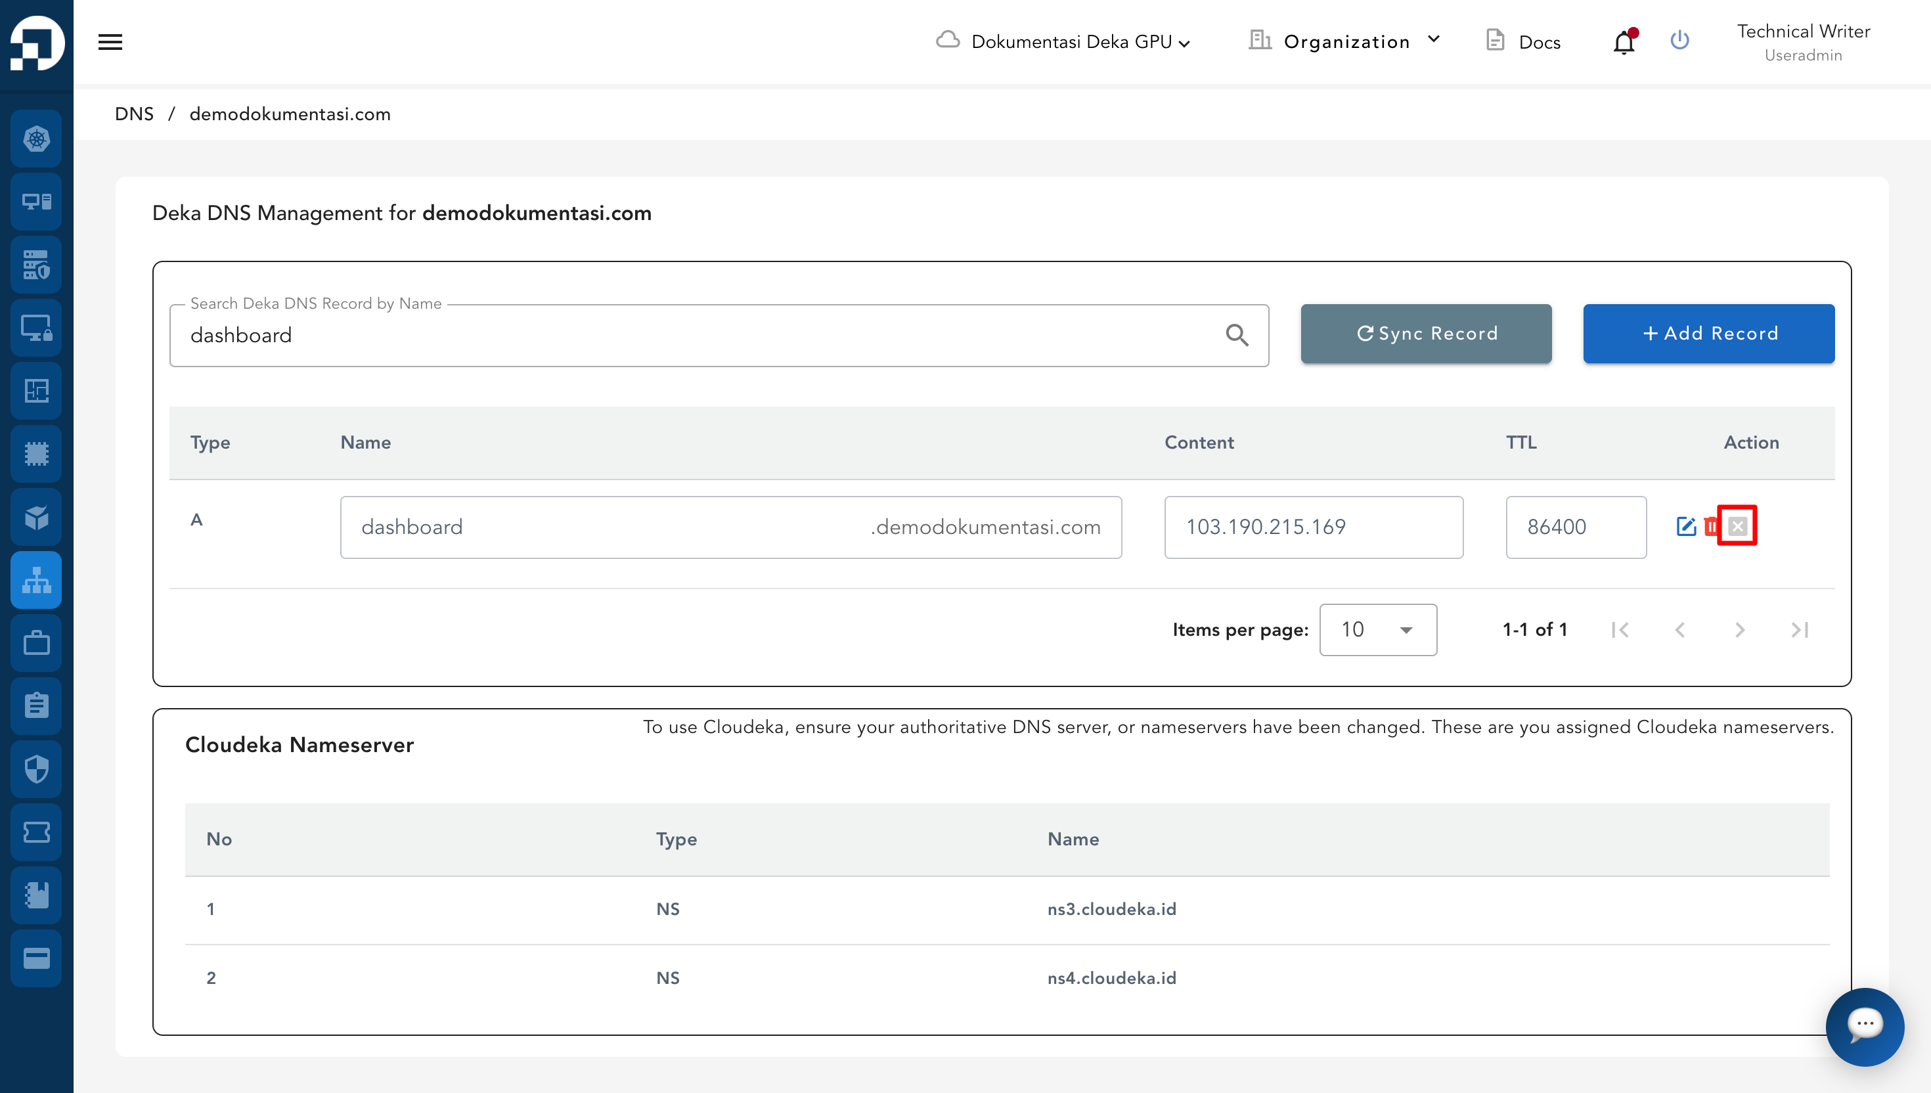
Task: Click the search magnifier icon
Action: pos(1237,335)
